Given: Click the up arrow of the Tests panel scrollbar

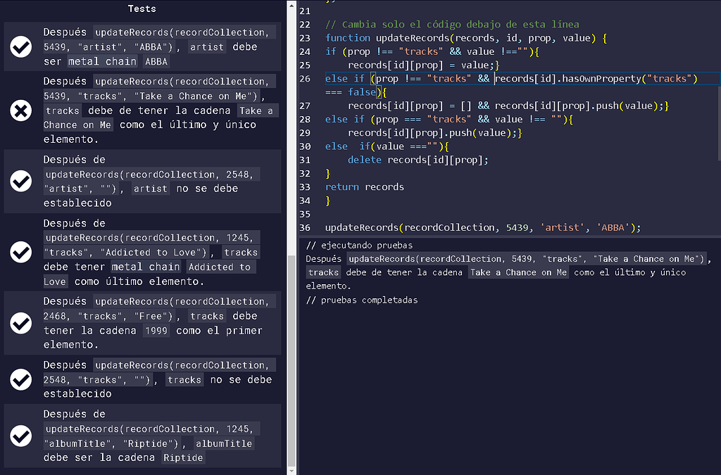Looking at the screenshot, I should [290, 6].
